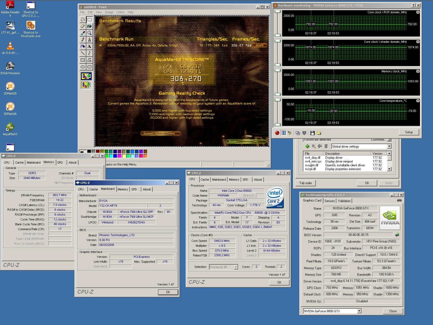Screen dimensions: 433x325
Task: Select the Pencil tool in Paint
Action: coord(83,40)
